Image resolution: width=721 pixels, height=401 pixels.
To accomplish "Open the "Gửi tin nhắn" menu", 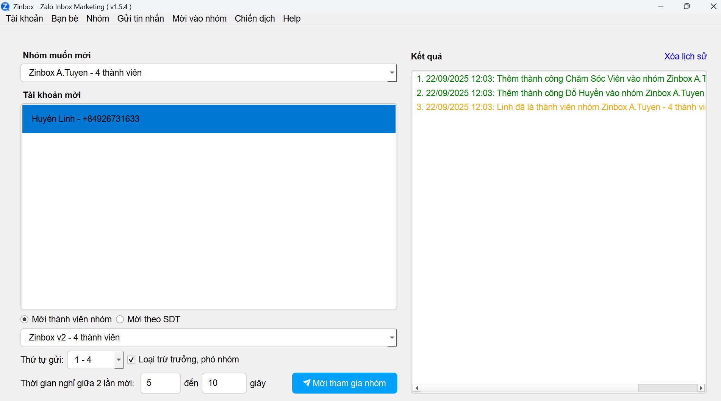I will point(141,19).
